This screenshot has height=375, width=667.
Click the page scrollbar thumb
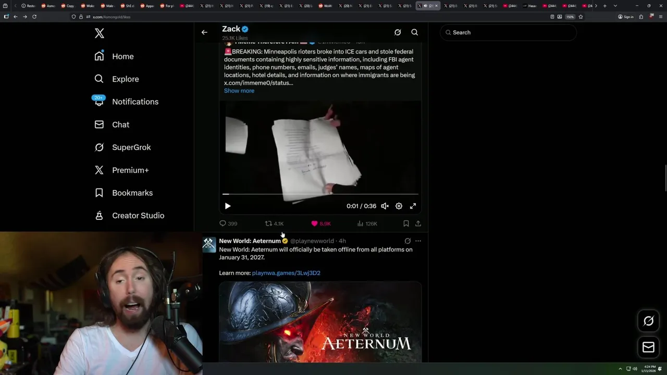pos(665,179)
